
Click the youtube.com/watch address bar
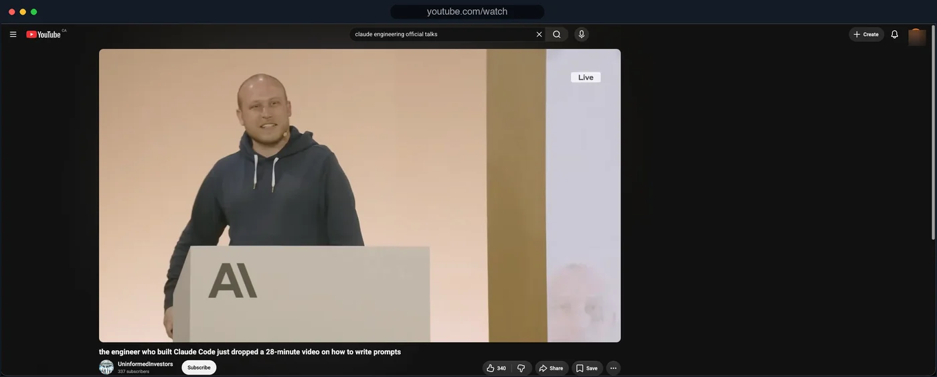467,11
